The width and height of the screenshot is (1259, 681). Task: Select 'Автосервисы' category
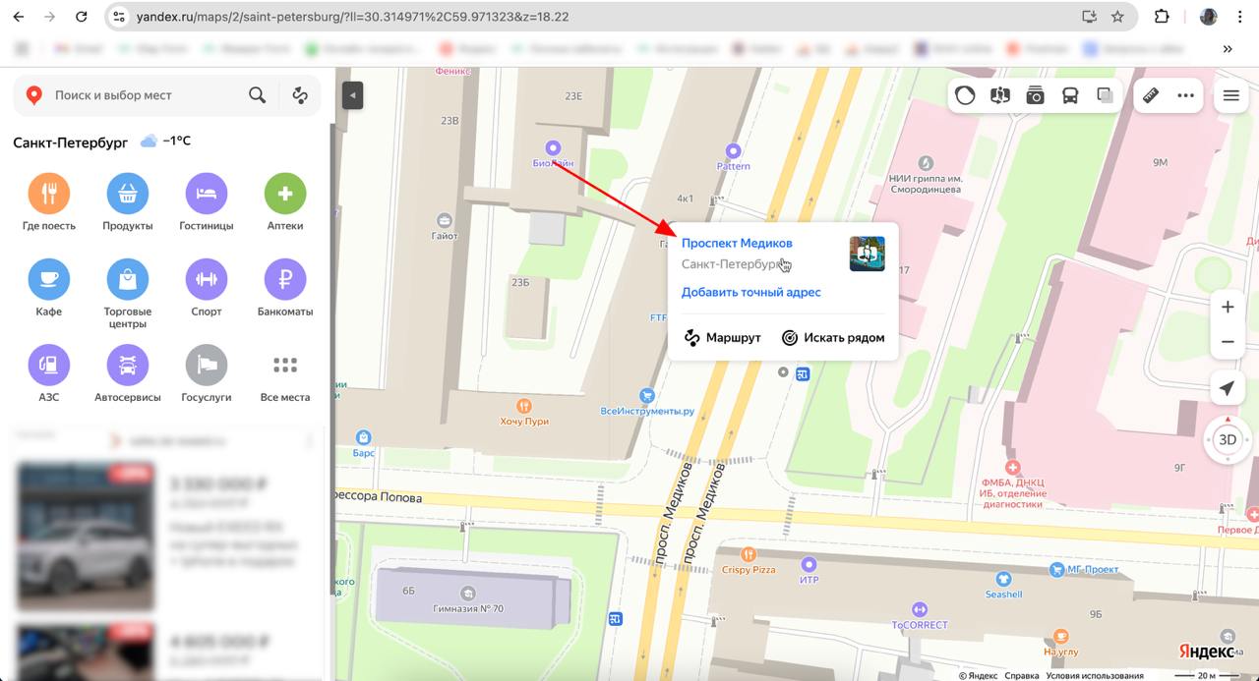[x=128, y=373]
